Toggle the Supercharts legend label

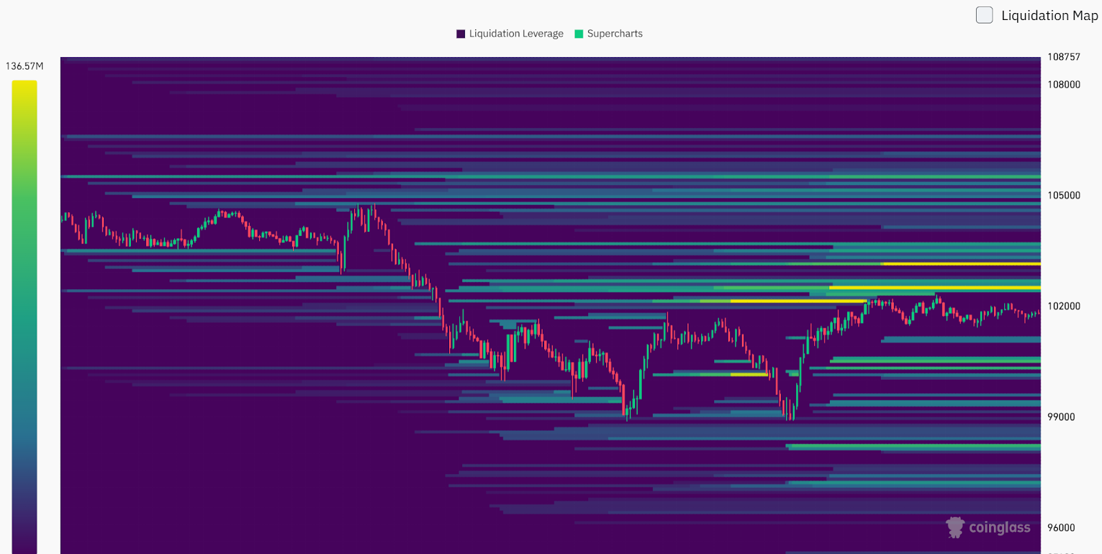coord(614,34)
